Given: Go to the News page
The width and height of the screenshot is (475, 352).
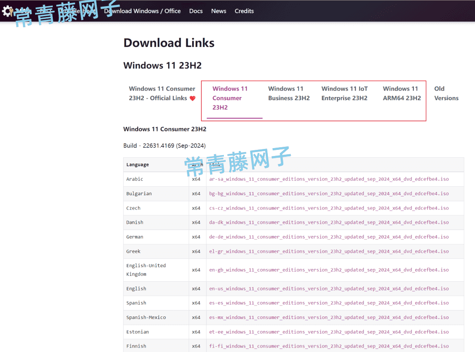Looking at the screenshot, I should point(219,11).
